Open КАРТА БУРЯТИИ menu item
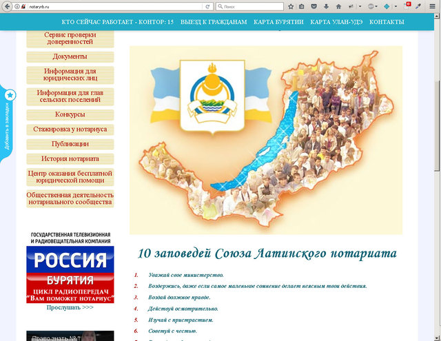Image resolution: width=441 pixels, height=341 pixels. tap(278, 22)
